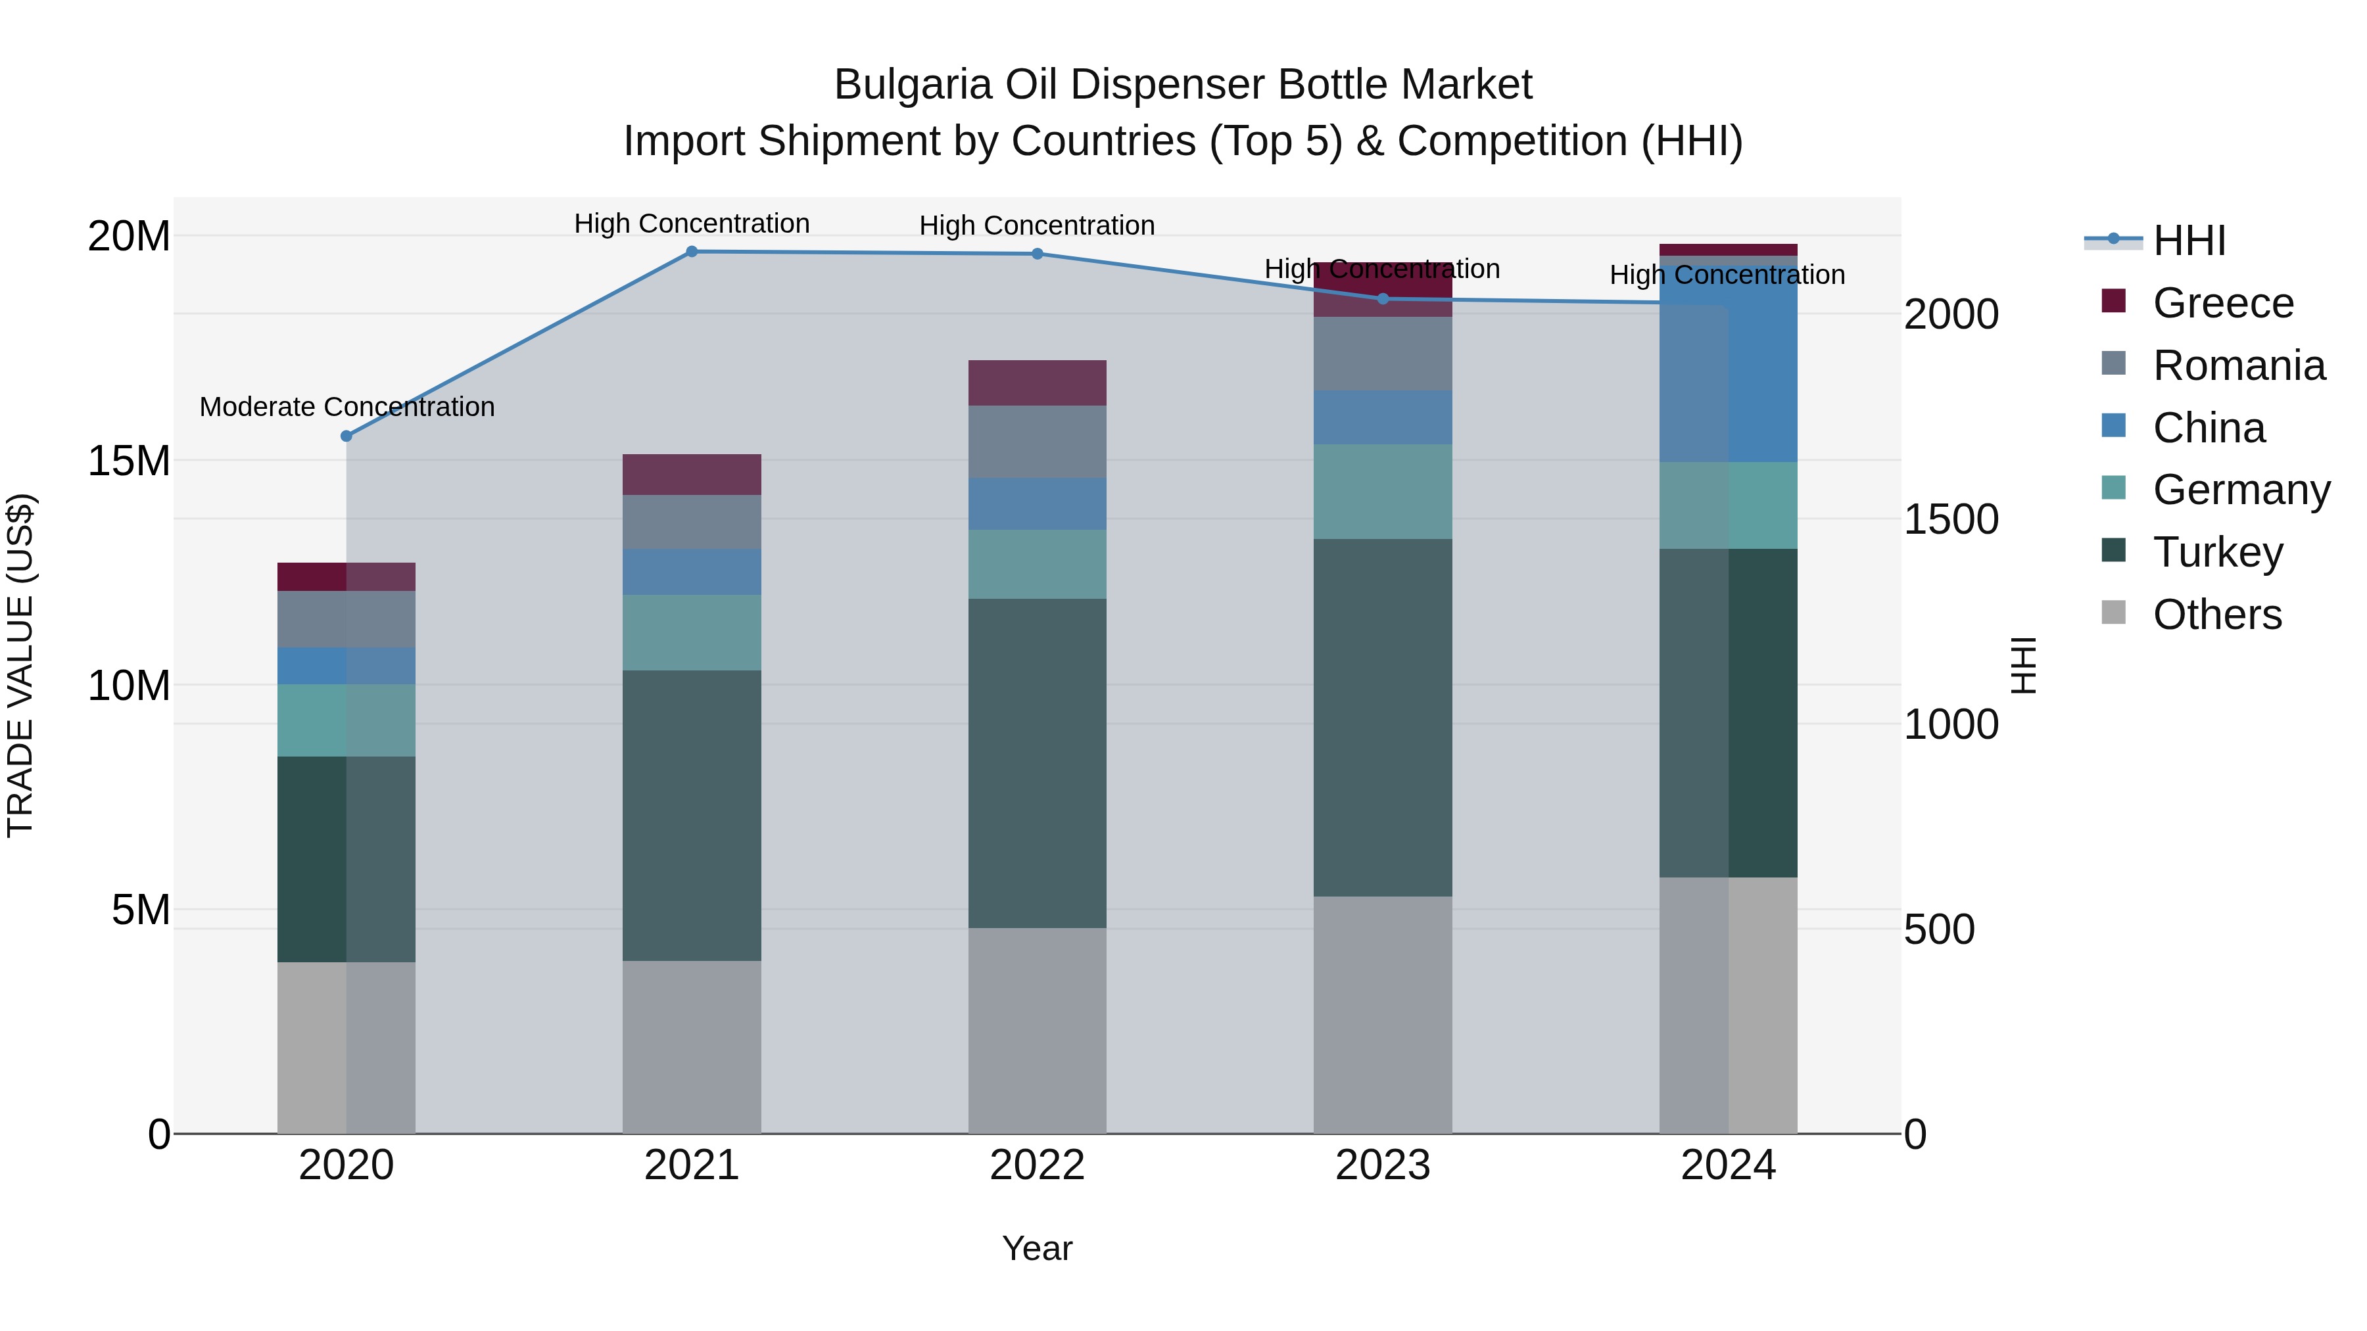Click the Turkey segment of the 2020 bar
This screenshot has height=1331, width=2367.
point(347,860)
